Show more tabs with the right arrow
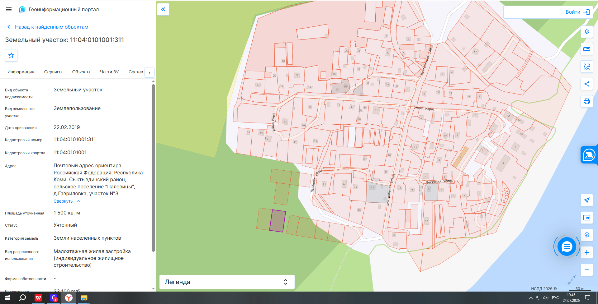Image resolution: width=598 pixels, height=304 pixels. 149,72
